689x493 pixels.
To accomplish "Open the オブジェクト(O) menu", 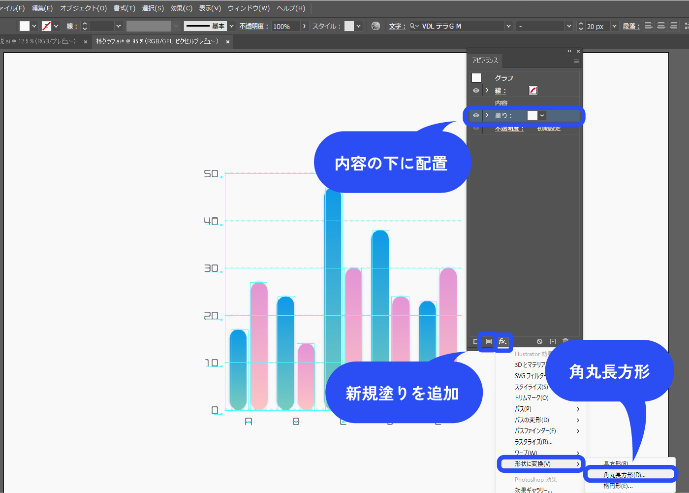I will coord(83,8).
